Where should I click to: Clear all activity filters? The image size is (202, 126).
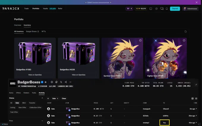(64, 98)
